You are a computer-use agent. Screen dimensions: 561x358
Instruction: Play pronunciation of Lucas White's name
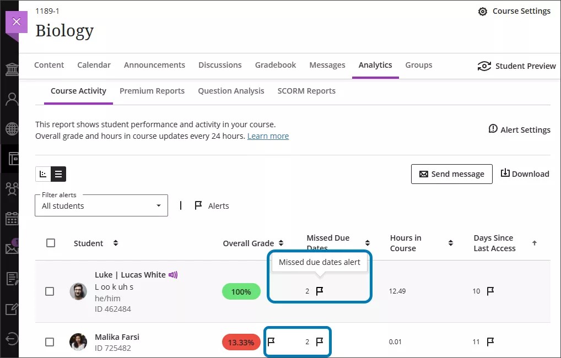click(174, 274)
